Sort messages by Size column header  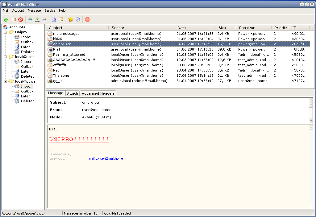(x=225, y=28)
